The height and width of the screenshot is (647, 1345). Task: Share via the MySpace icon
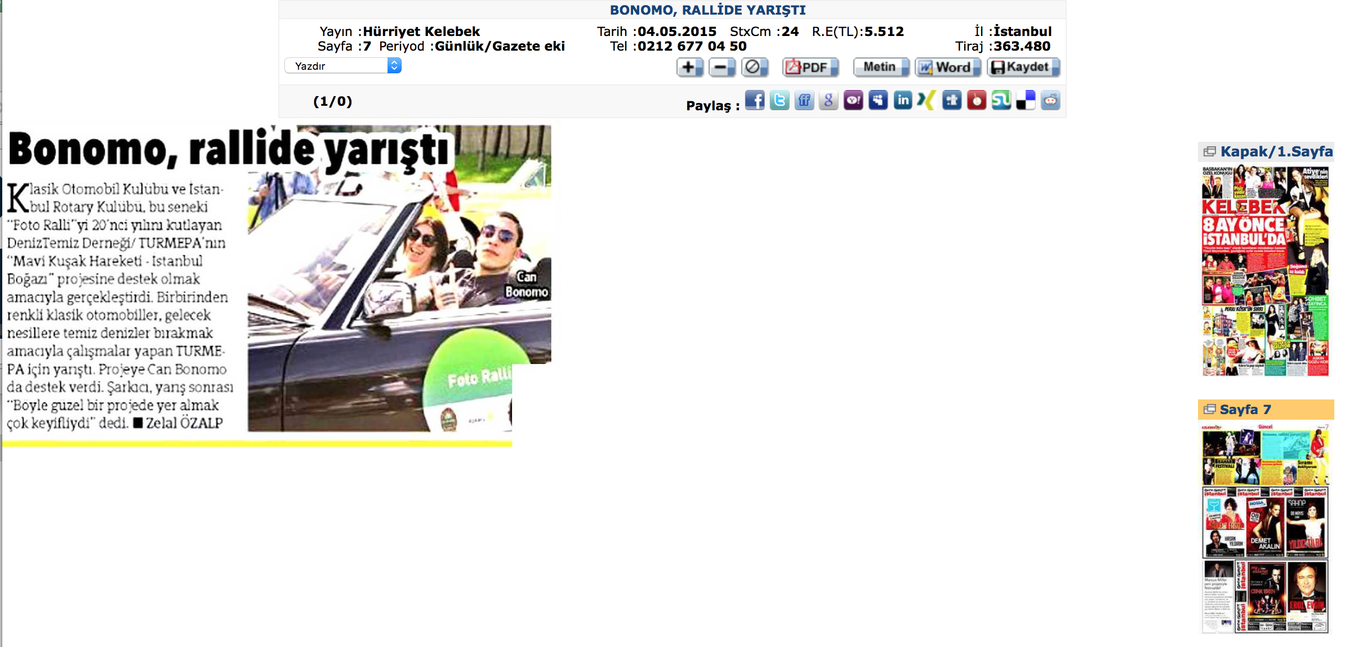(x=878, y=101)
